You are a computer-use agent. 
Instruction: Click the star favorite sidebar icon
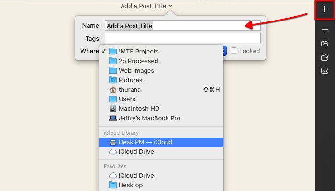324,57
